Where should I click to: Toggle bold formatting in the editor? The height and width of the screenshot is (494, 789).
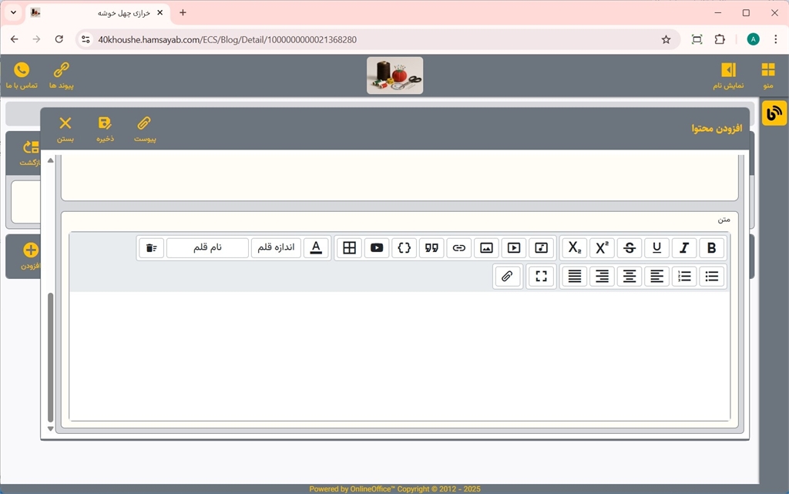point(711,248)
